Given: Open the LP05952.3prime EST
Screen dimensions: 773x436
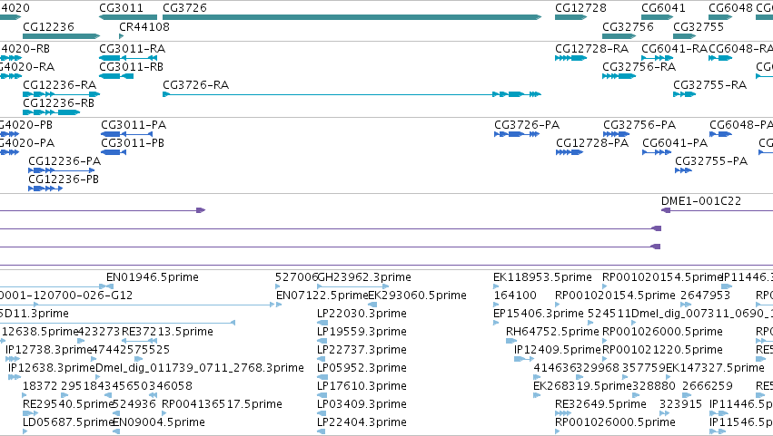Looking at the screenshot, I should pyautogui.click(x=362, y=369).
